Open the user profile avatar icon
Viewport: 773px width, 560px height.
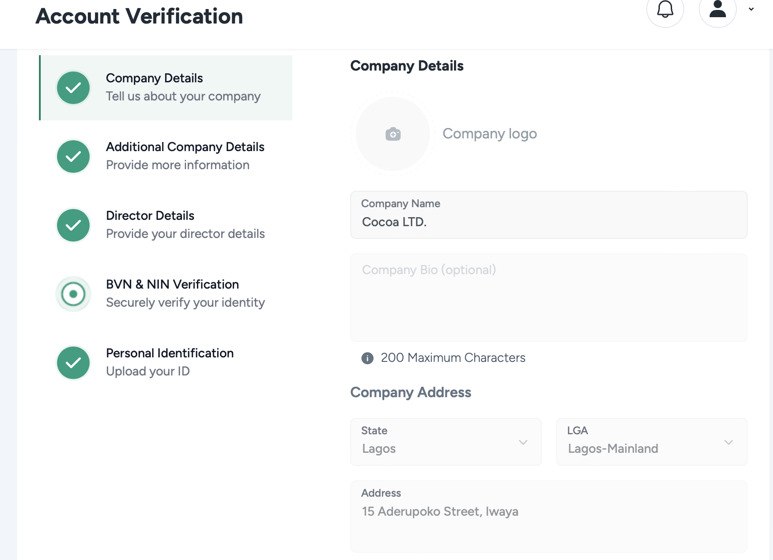pyautogui.click(x=717, y=9)
